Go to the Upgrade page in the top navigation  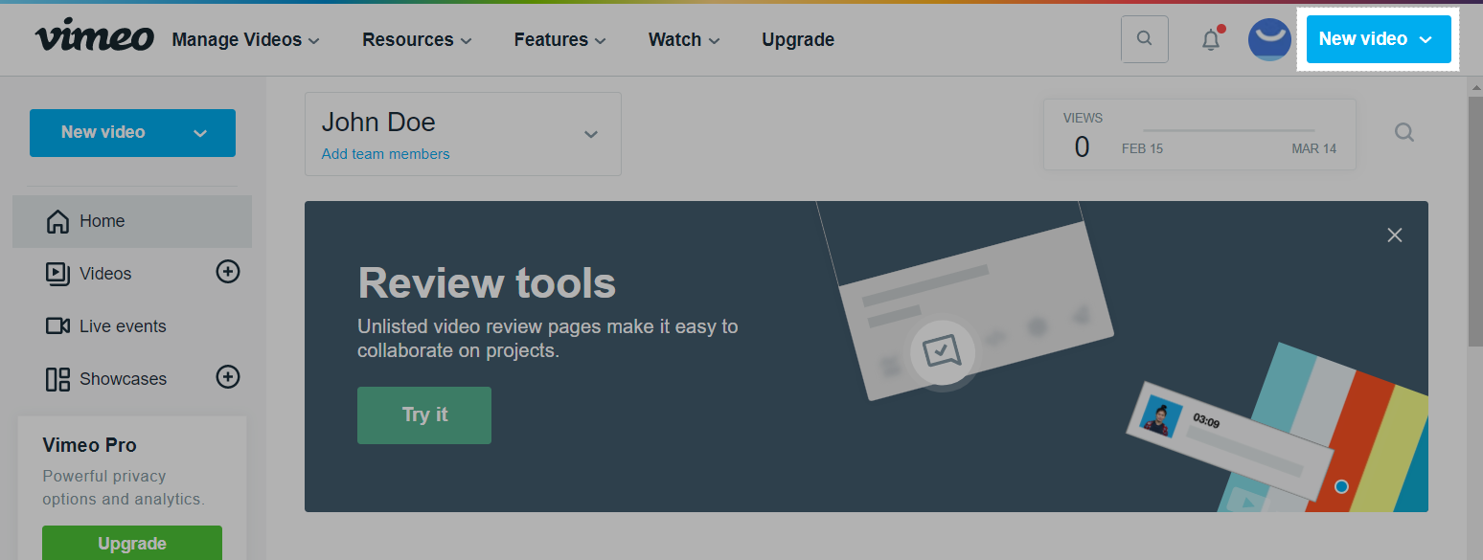pyautogui.click(x=798, y=39)
